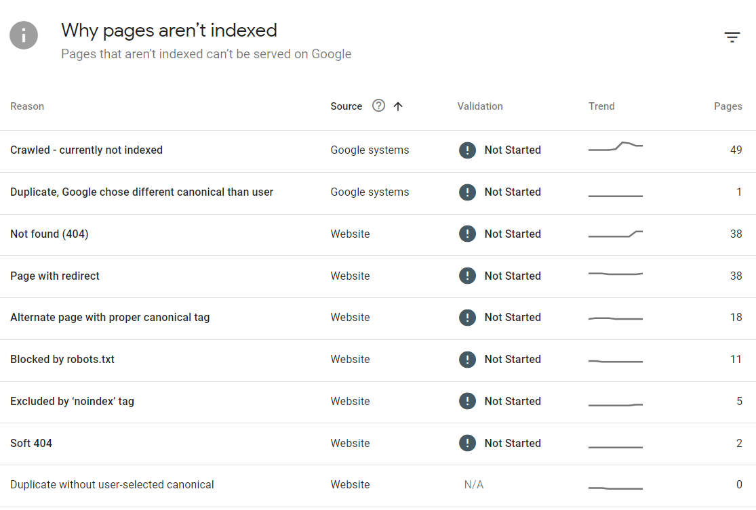Click Not Started icon for Not found (404)
Viewport: 756px width, 510px height.
[467, 234]
